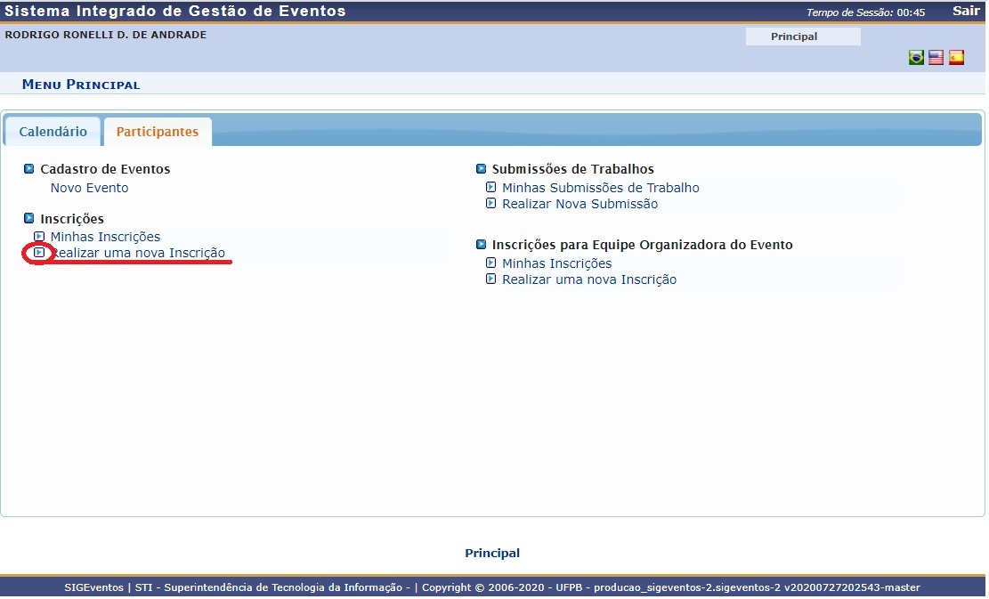Screen dimensions: 989x599
Task: Click arrow icon beside Minhas Submissões de Trabalho
Action: click(x=490, y=188)
